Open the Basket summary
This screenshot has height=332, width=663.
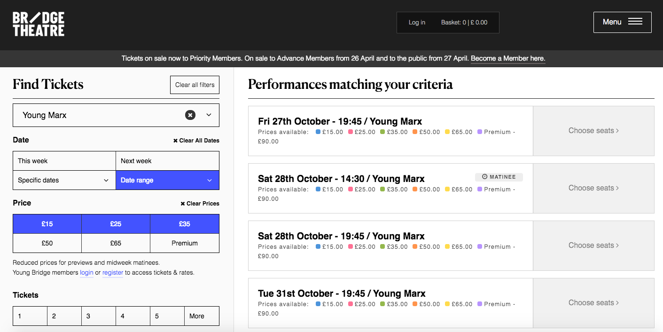coord(464,23)
